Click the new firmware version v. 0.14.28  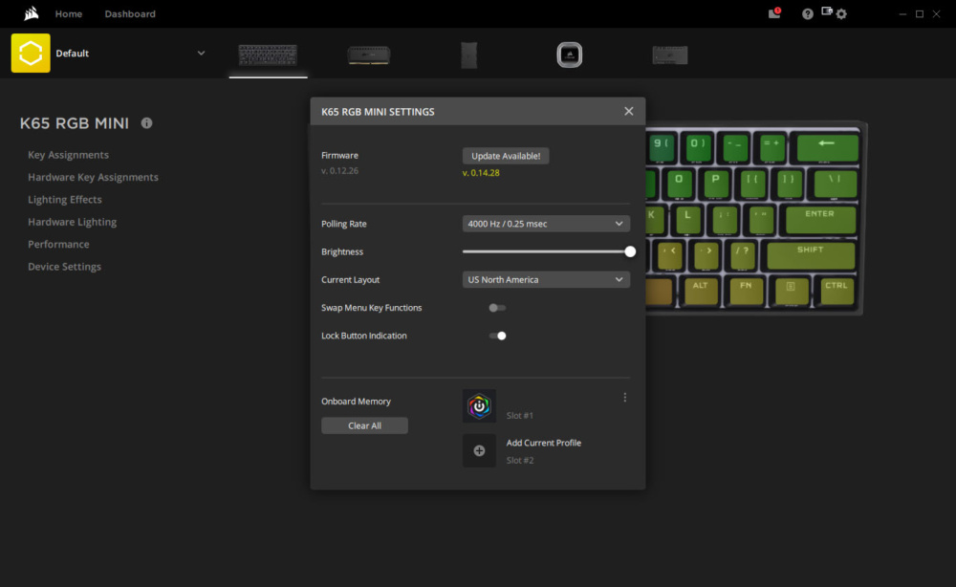click(x=481, y=172)
